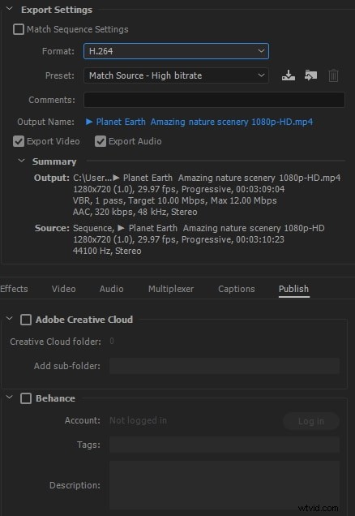Toggle the Match Sequence Settings checkbox
This screenshot has height=516, width=355.
click(19, 29)
